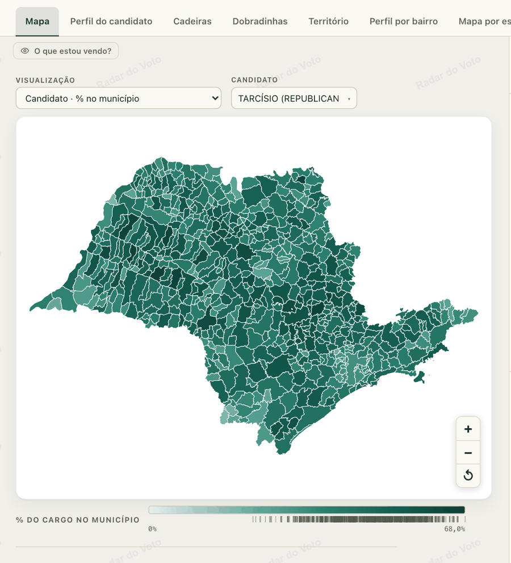Image resolution: width=511 pixels, height=563 pixels.
Task: Click the '68,0%' legend maximum label
Action: [454, 529]
